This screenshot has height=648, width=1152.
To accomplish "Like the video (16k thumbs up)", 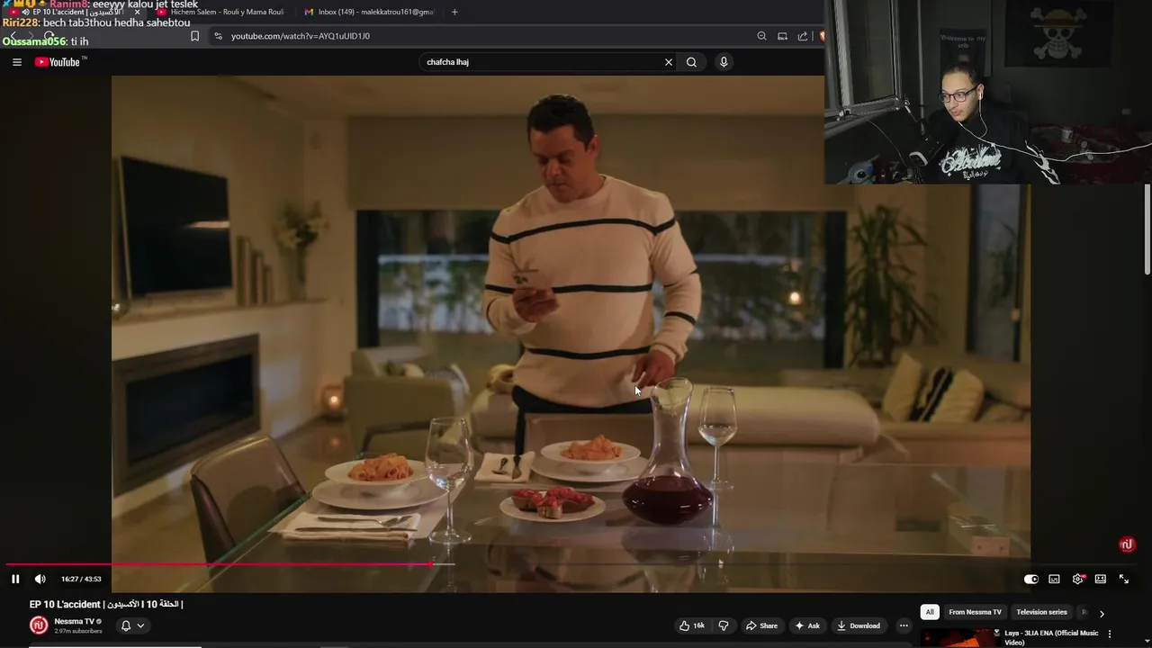I will [692, 625].
